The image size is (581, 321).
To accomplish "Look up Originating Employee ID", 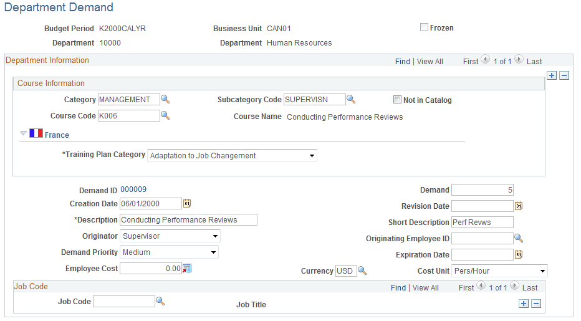I will tap(518, 238).
